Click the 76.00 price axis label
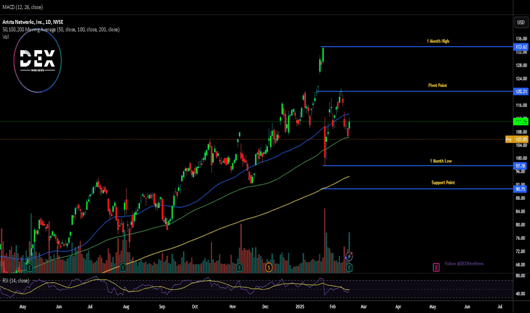This screenshot has height=313, width=530. click(521, 238)
